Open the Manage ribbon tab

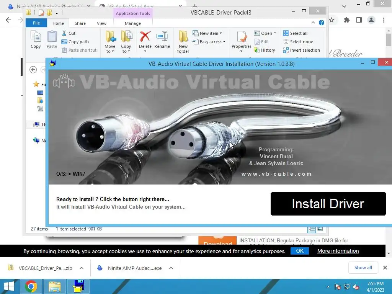tap(133, 23)
